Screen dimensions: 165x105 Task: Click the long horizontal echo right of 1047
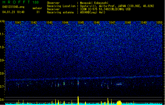point(119,84)
